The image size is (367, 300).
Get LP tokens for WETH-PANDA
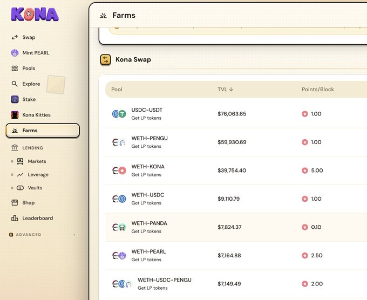[146, 231]
